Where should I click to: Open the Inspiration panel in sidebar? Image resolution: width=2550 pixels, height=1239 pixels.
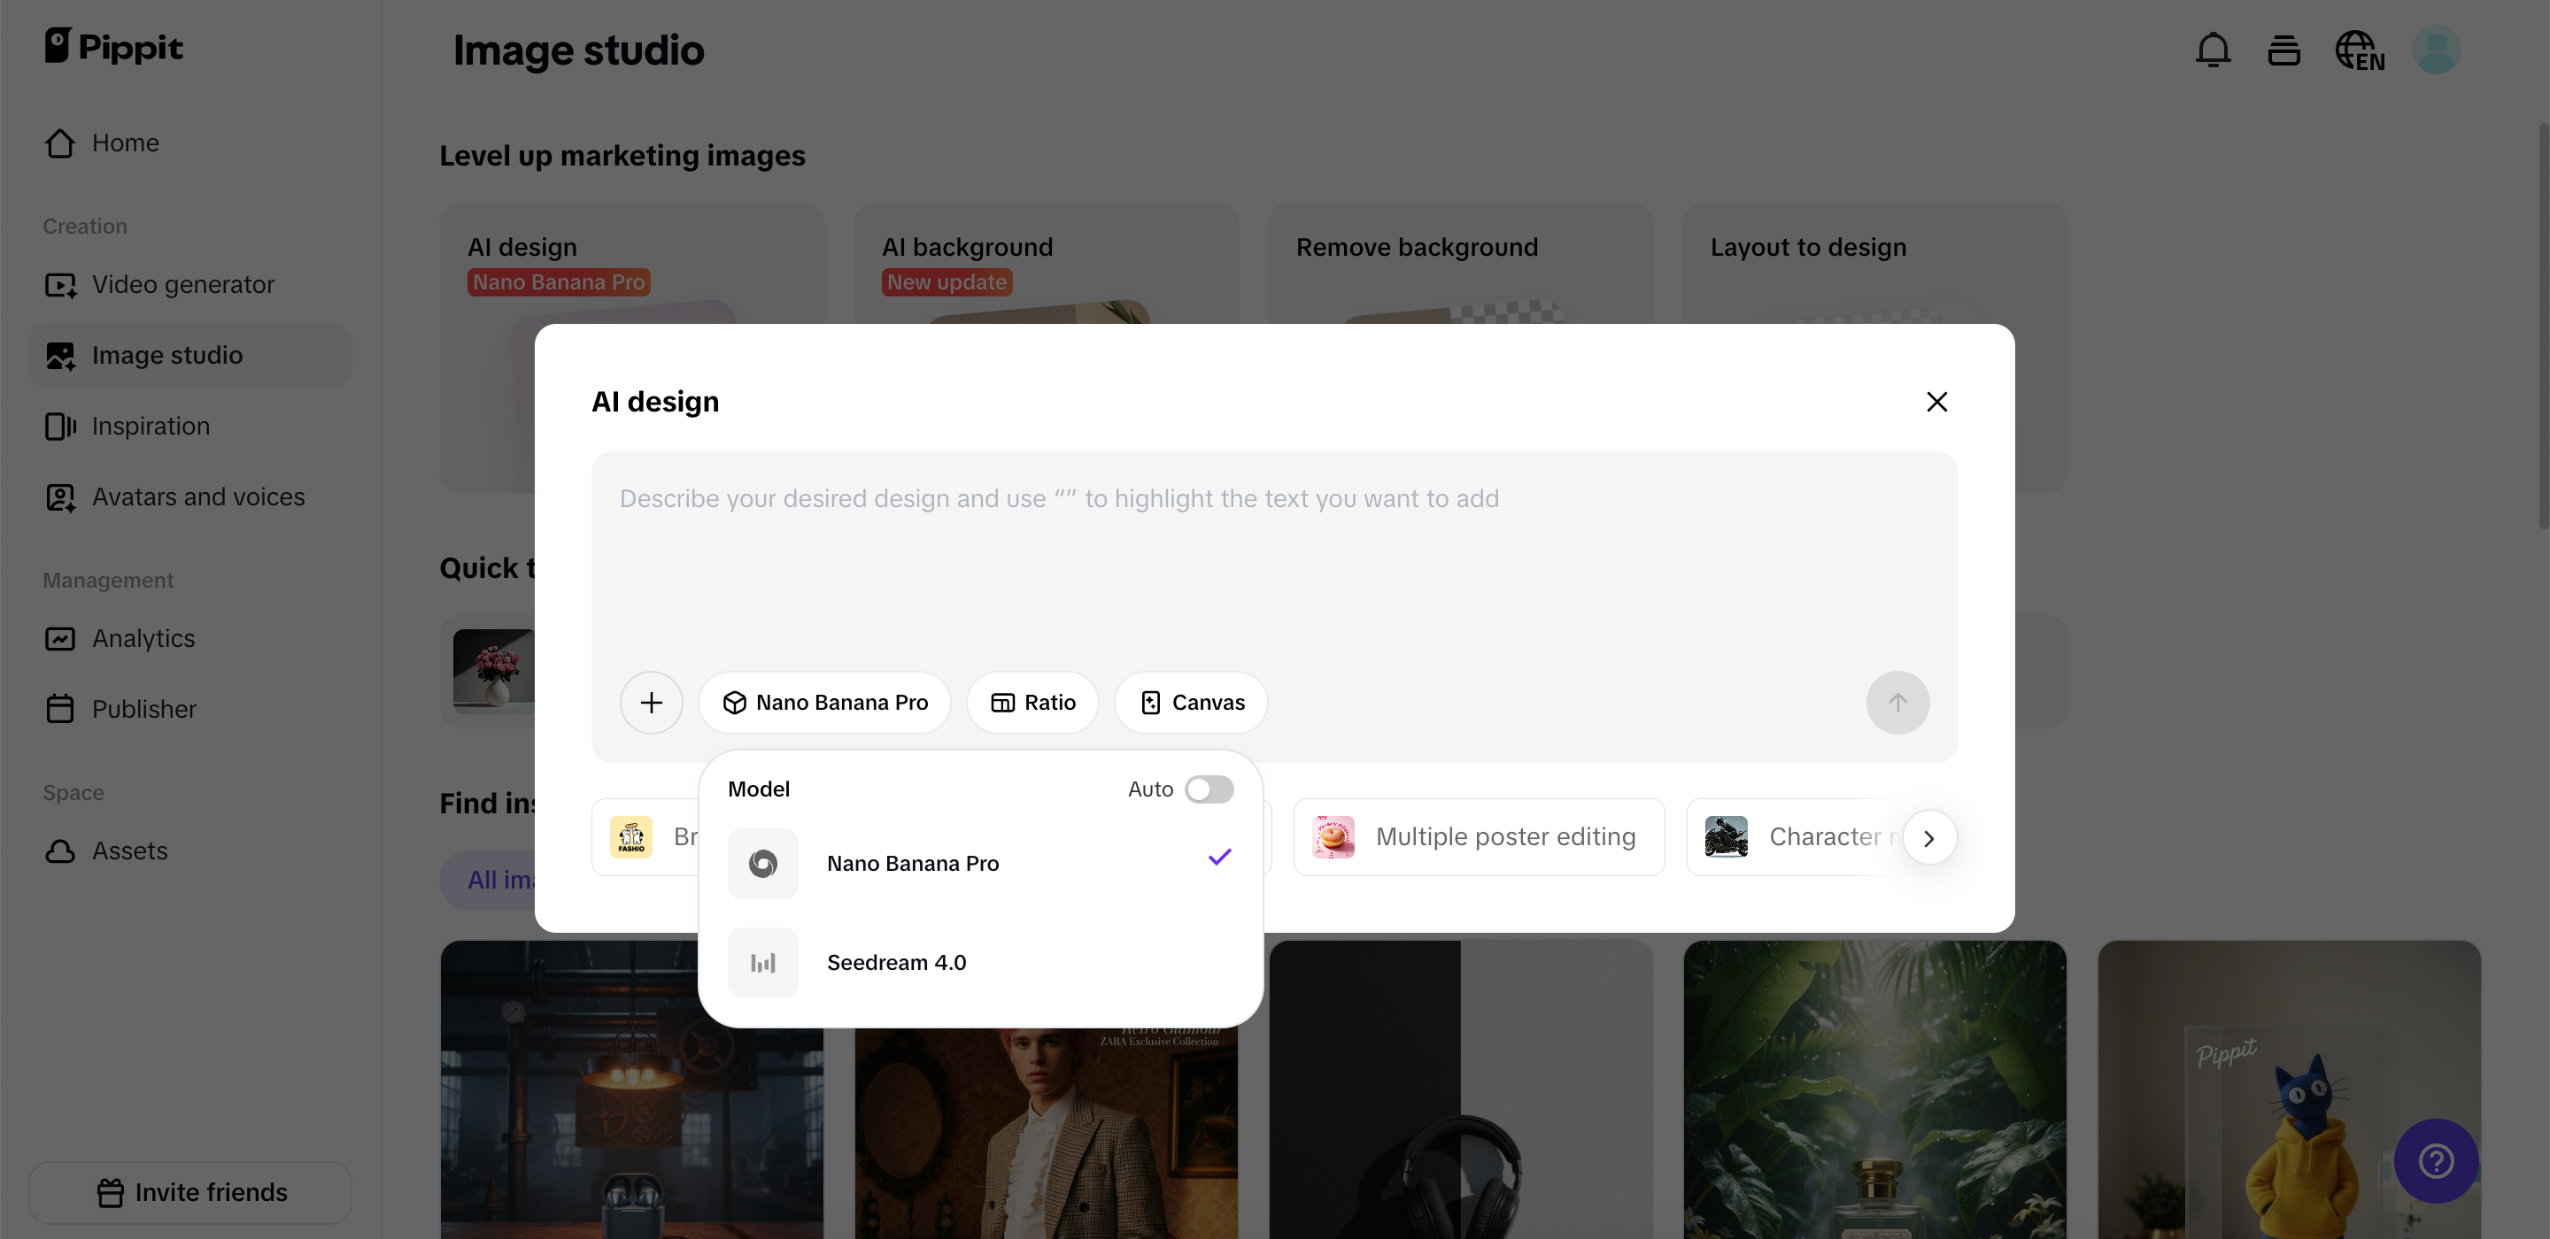click(151, 427)
